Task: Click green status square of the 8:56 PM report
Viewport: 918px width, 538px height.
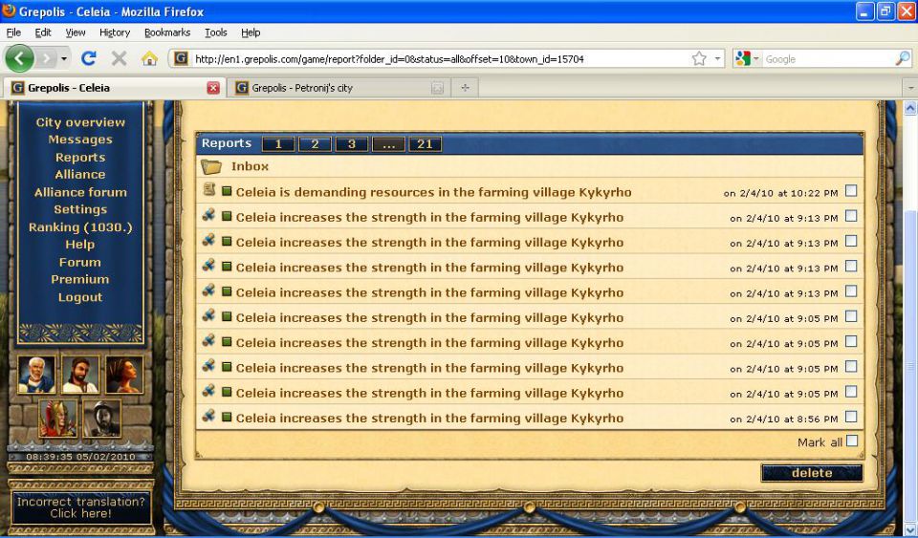Action: pyautogui.click(x=228, y=417)
